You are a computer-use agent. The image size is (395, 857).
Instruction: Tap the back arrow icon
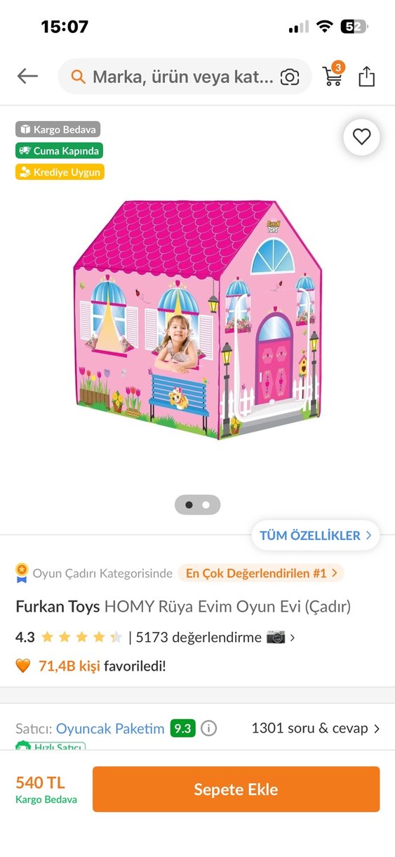[x=27, y=76]
